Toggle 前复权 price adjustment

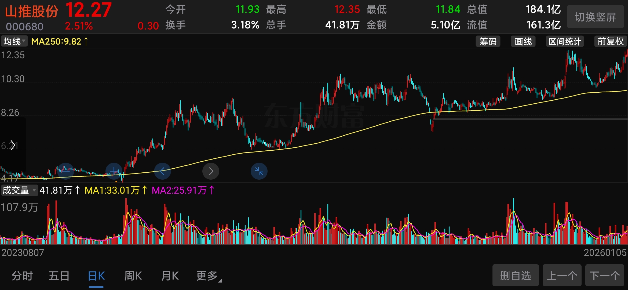(610, 42)
